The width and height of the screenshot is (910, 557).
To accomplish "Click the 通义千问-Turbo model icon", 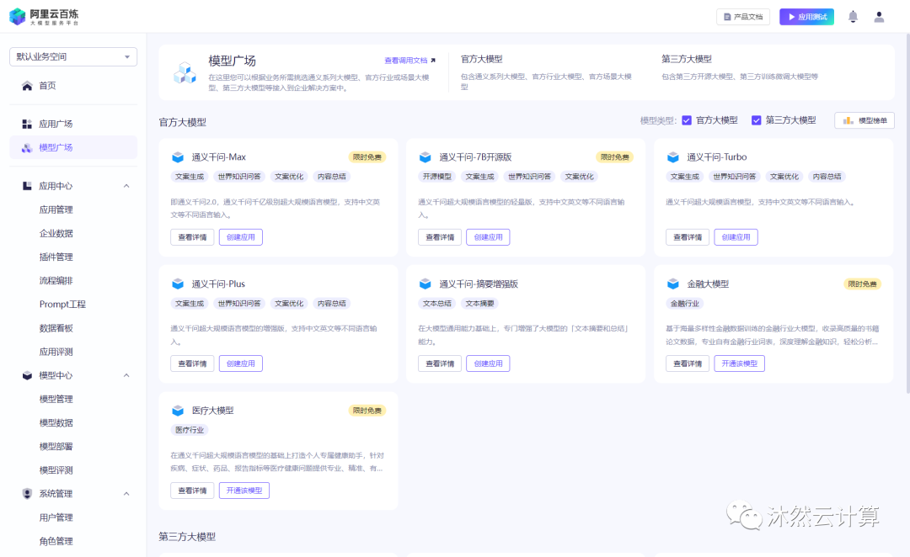I will click(673, 157).
